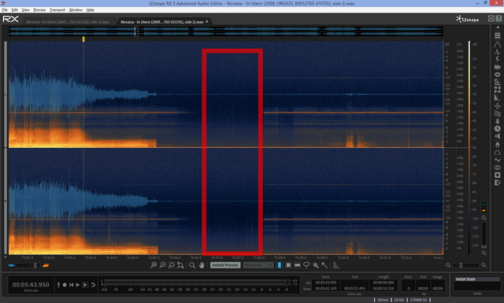Toggle the right channel selector beside the lower spectrogram
504x303 pixels.
(x=6, y=201)
